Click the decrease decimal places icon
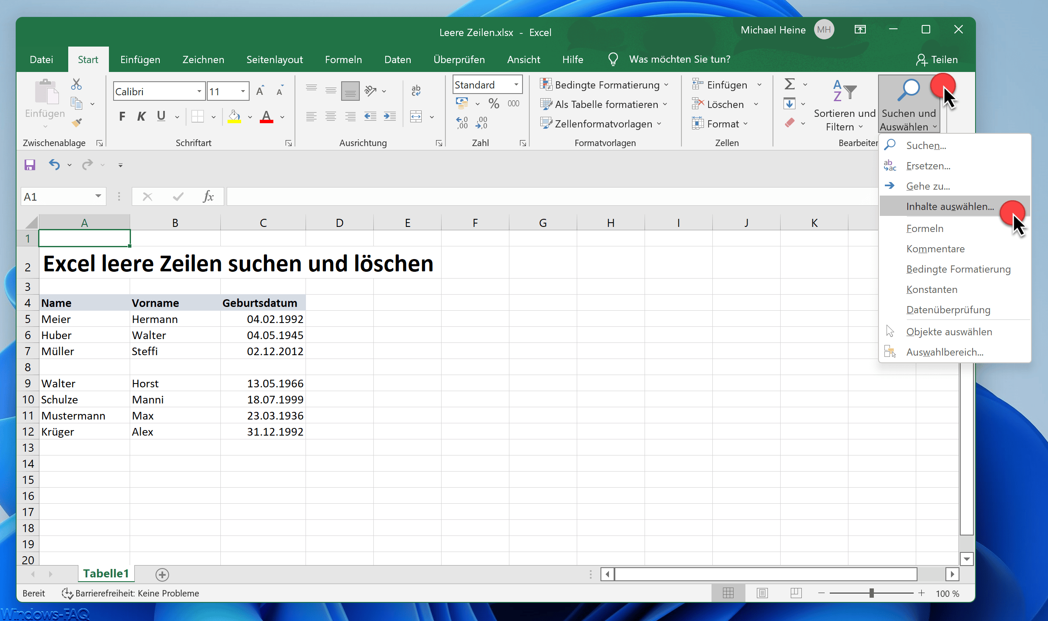 tap(481, 123)
